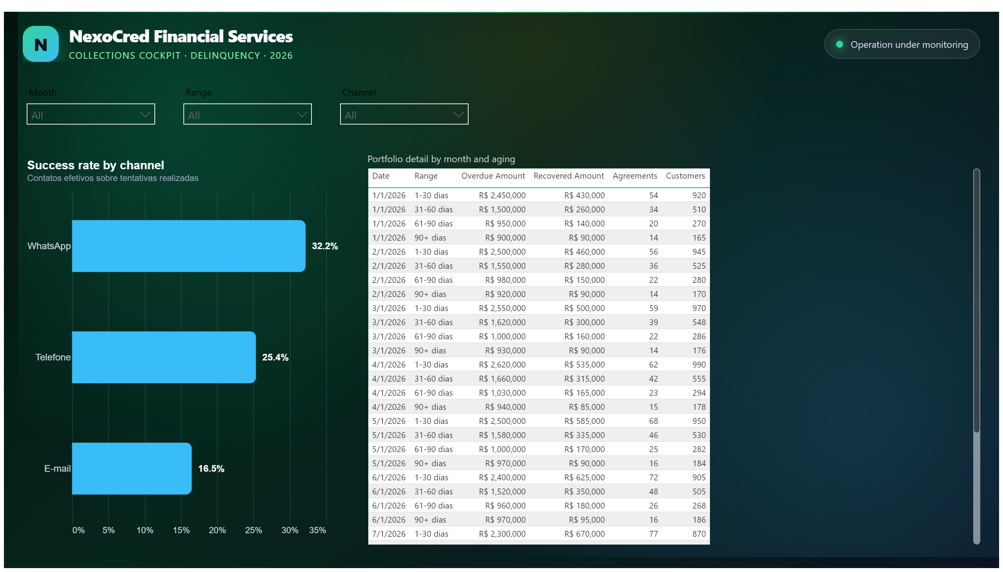Viewport: 1003px width, 572px height.
Task: Select the E-mail bar in chart
Action: click(132, 469)
